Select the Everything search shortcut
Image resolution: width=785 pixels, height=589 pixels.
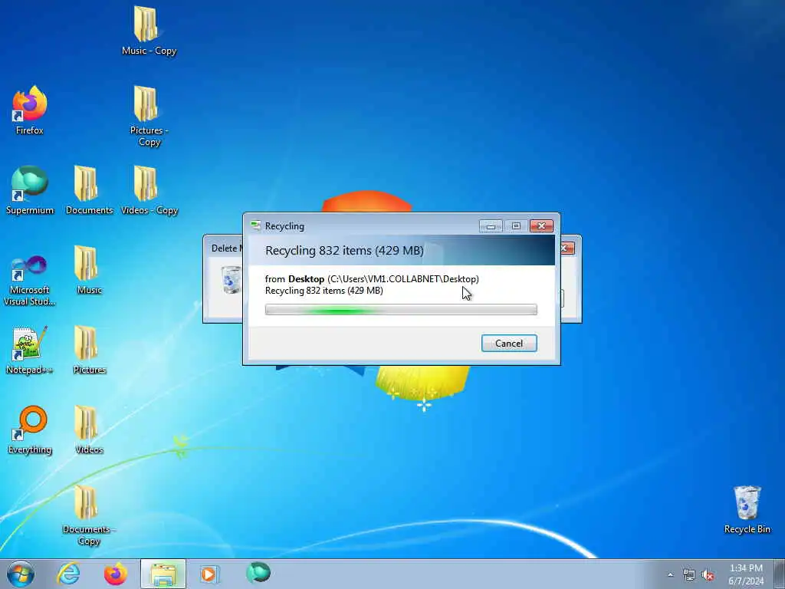[30, 429]
